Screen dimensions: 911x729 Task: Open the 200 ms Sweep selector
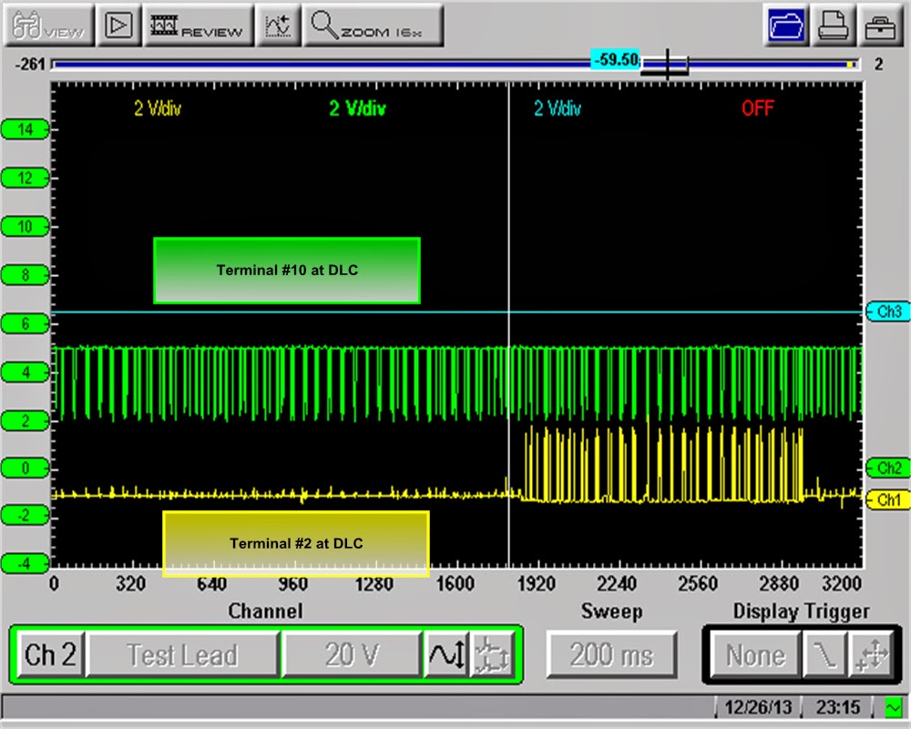click(x=611, y=654)
